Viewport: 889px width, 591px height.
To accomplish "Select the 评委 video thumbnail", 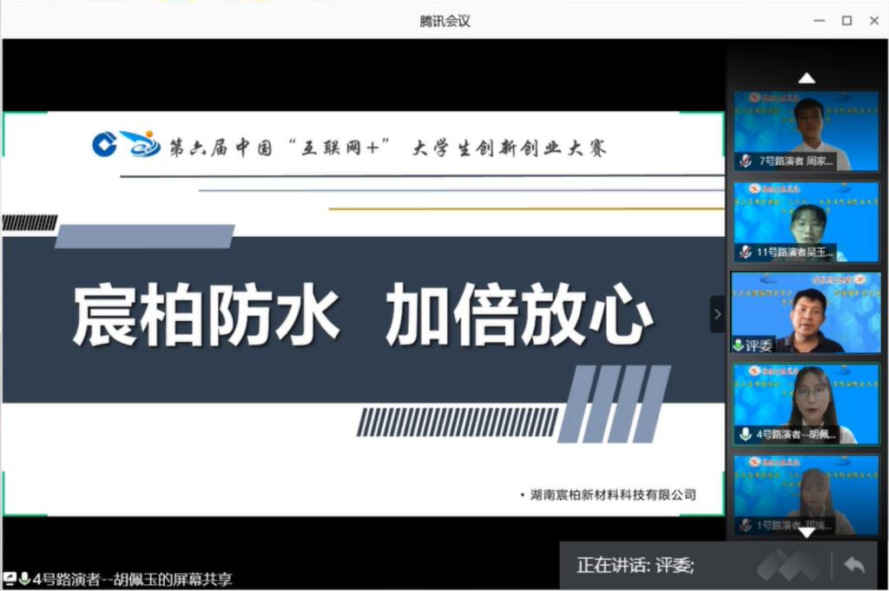I will click(807, 312).
